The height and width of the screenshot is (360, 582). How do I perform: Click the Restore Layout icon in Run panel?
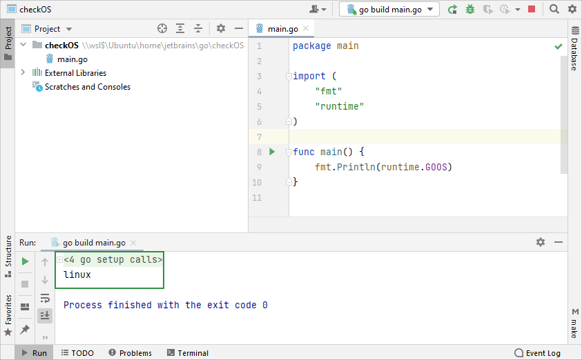click(x=25, y=307)
